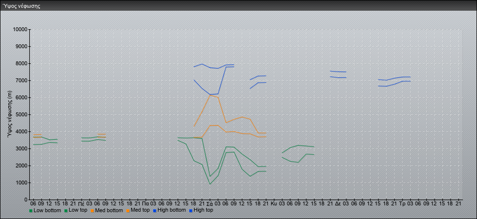Click the 'Ύψος νέφωσης' panel title
The height and width of the screenshot is (219, 477).
click(x=21, y=6)
